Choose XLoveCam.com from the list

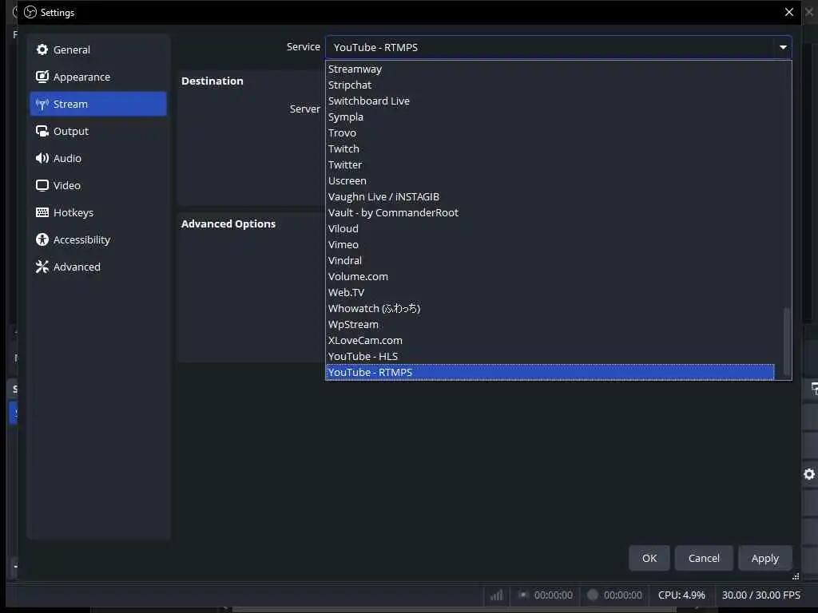click(x=550, y=340)
